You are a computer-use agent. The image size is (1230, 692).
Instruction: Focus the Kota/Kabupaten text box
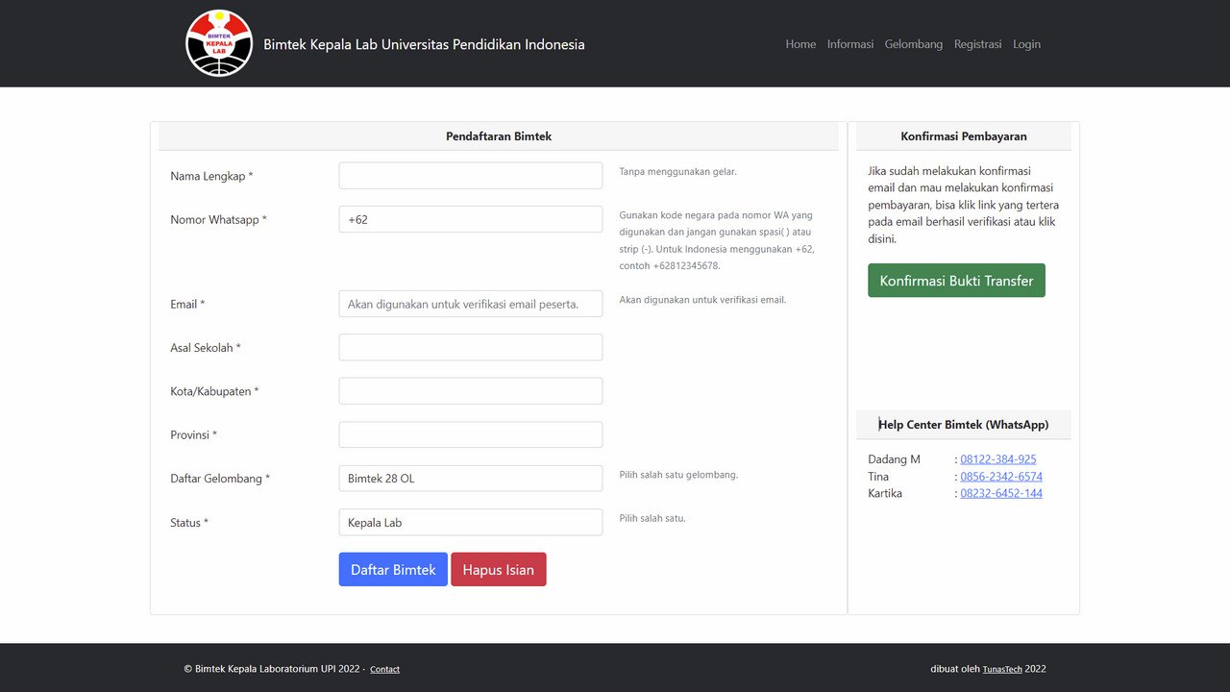click(470, 391)
